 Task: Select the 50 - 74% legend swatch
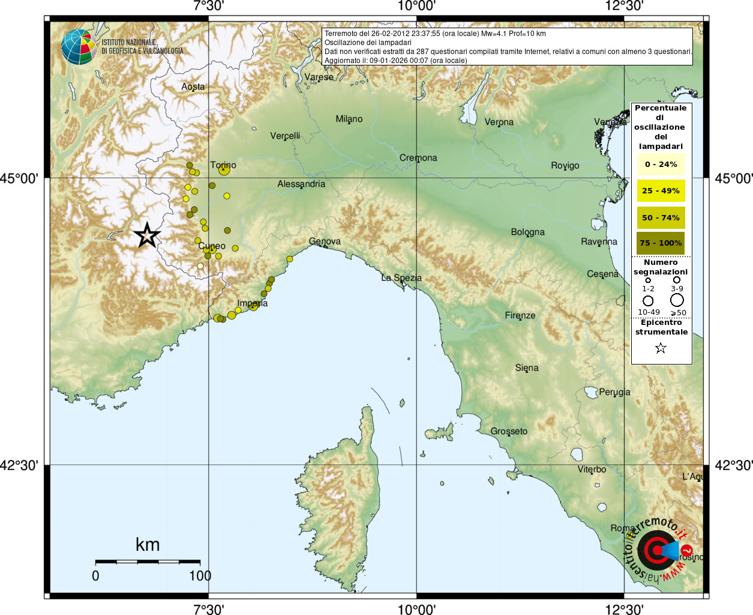pyautogui.click(x=661, y=217)
